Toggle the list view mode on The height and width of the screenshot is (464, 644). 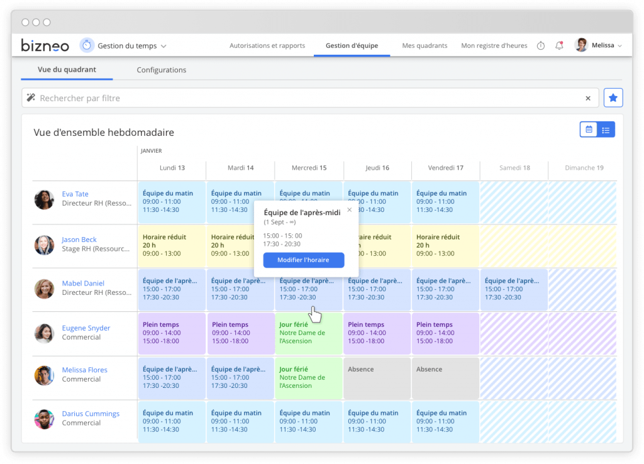point(606,128)
